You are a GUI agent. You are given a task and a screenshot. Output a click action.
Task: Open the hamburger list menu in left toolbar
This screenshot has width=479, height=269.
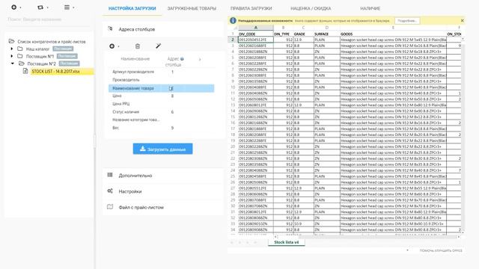click(x=69, y=7)
